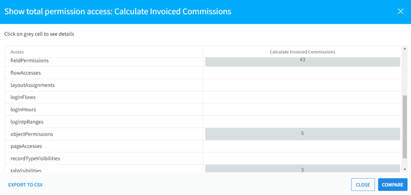411x195 pixels.
Task: Select the pageAccesses row label
Action: point(26,146)
